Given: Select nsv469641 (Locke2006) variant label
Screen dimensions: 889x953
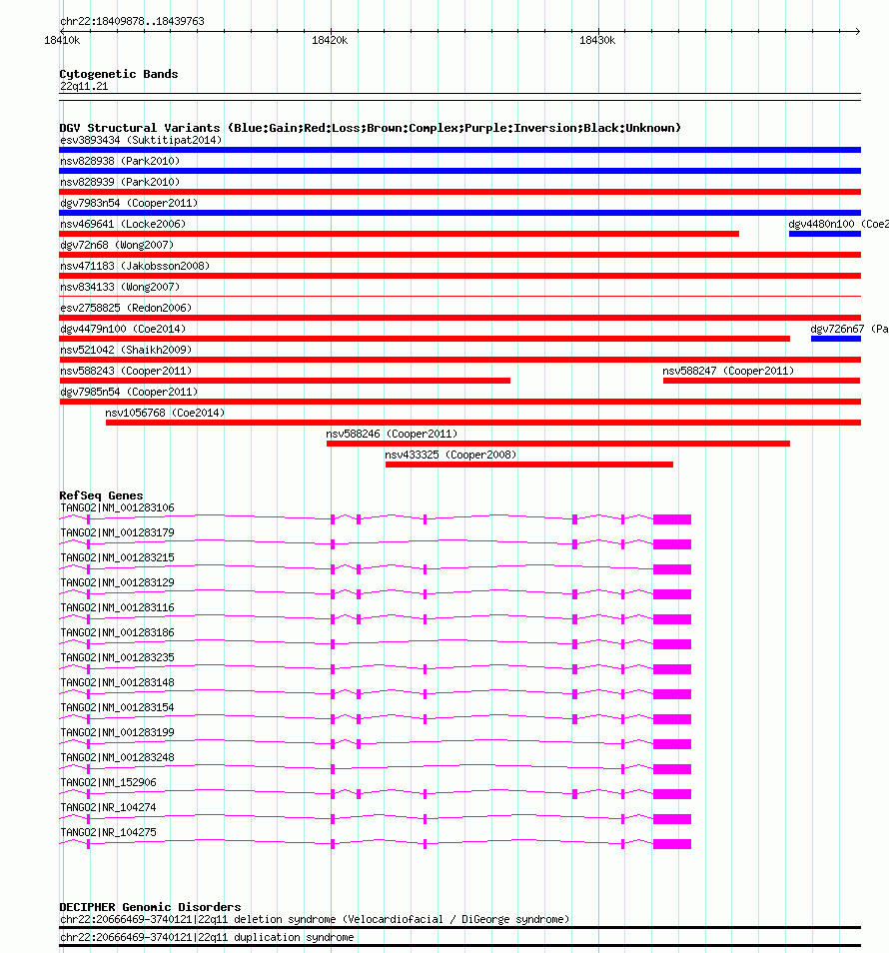Looking at the screenshot, I should pos(123,225).
